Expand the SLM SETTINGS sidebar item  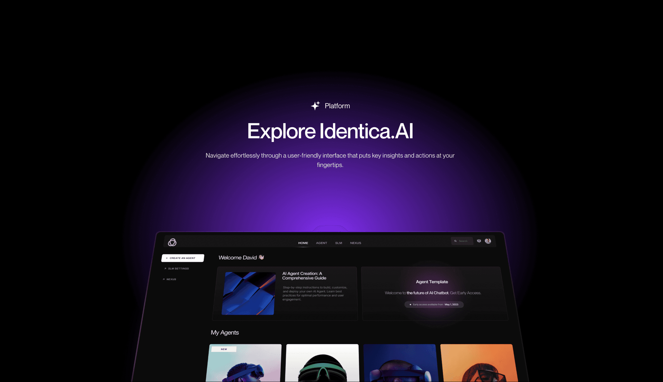point(178,268)
